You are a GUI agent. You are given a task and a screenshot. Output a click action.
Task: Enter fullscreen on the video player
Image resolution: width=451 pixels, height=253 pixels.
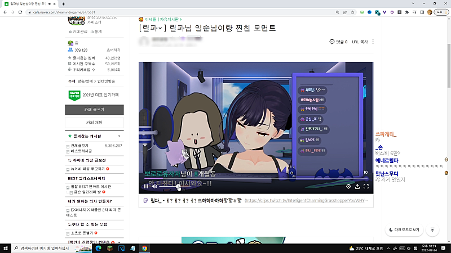pos(366,187)
